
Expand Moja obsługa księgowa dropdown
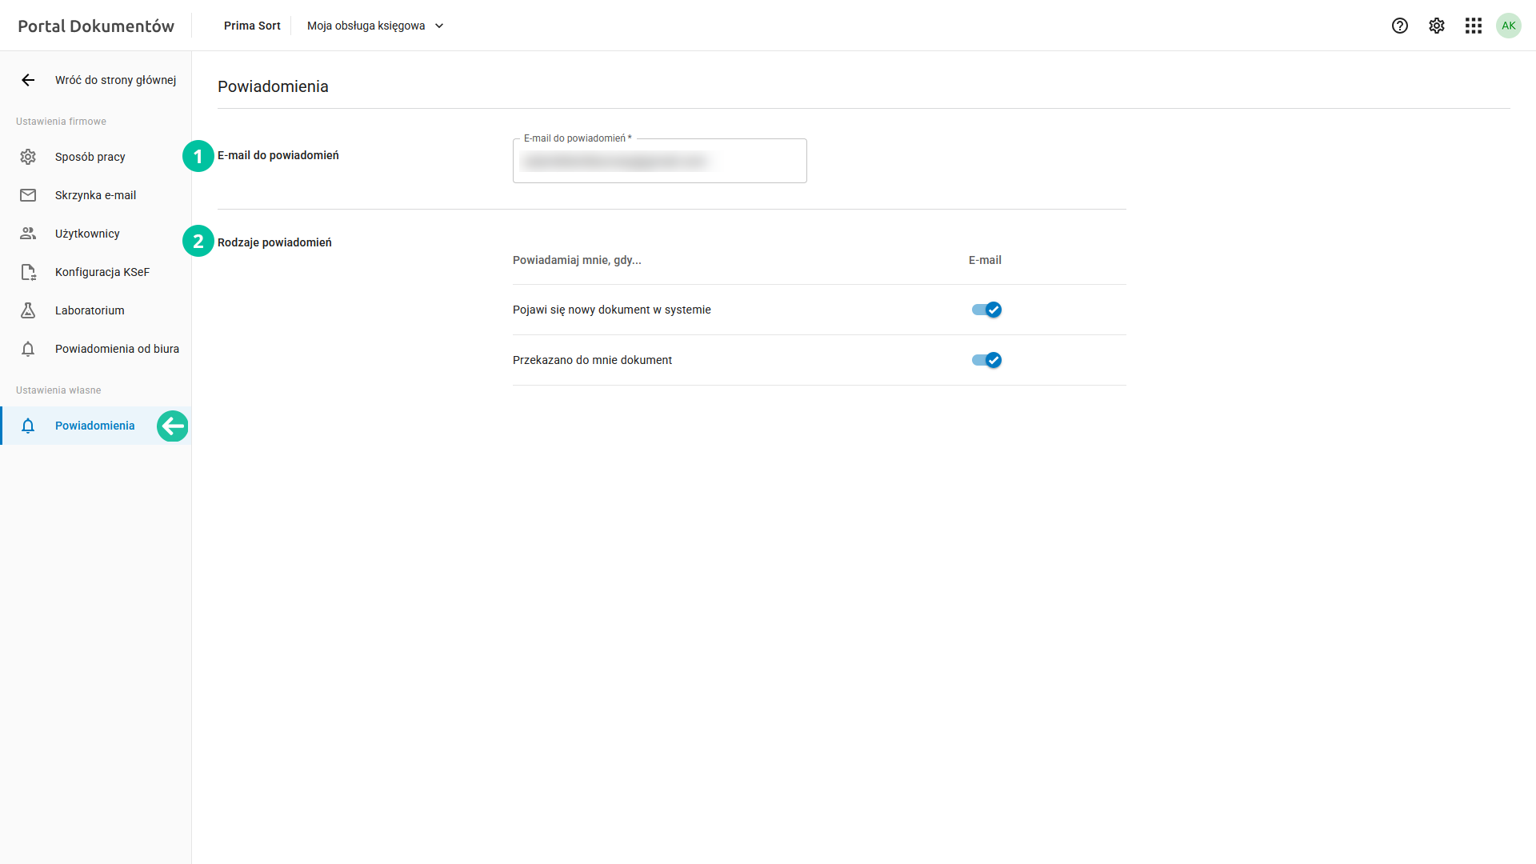point(366,26)
